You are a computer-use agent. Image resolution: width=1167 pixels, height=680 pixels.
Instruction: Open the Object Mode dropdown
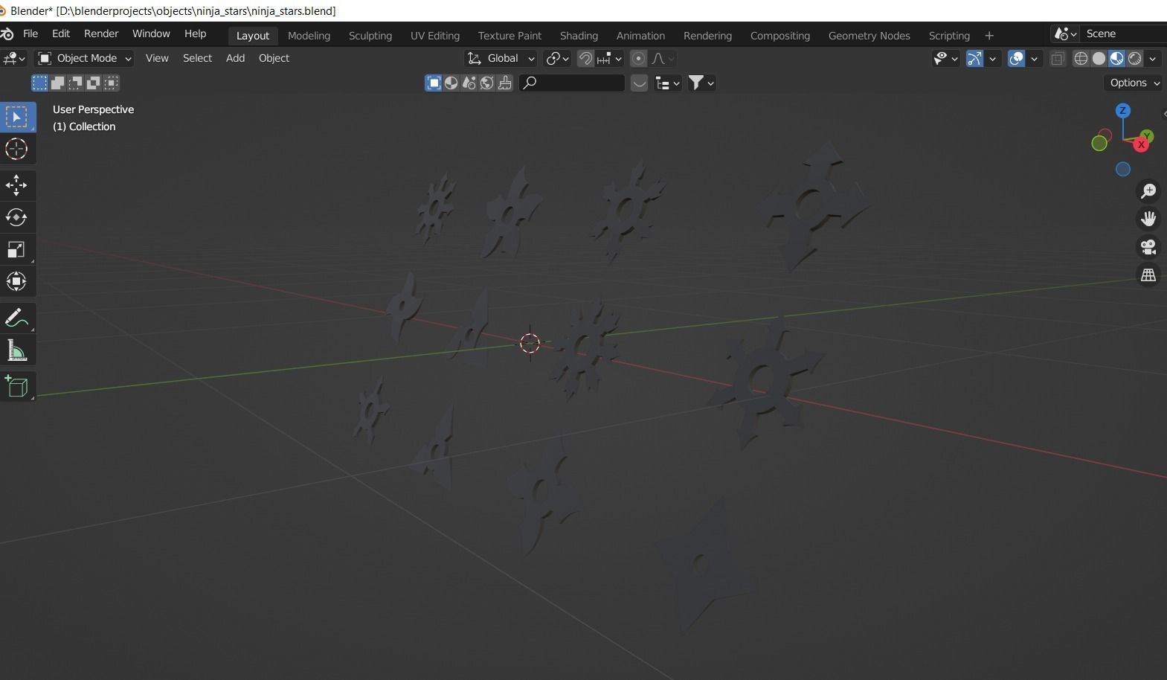[85, 58]
